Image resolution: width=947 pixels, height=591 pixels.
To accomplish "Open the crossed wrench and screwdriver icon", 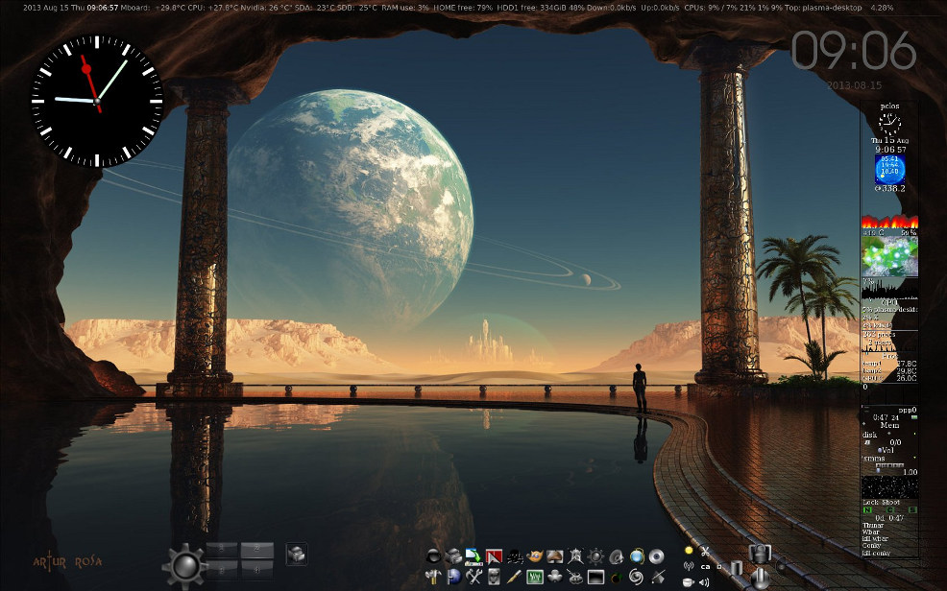I will pyautogui.click(x=473, y=577).
